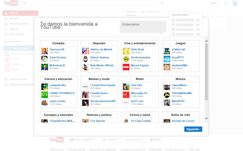
Task: Click Rafa Martin Official channel avatar
Action: point(85,67)
